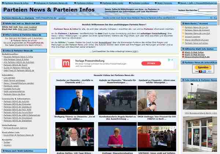Screen dimensions: 220x154
Task: Open Parteien-NEWS.de Top10 link
Action: [15, 65]
